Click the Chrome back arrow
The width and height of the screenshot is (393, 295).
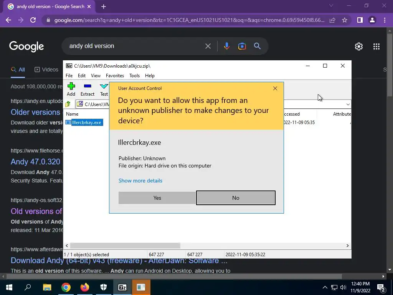click(x=8, y=20)
